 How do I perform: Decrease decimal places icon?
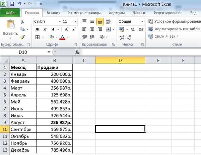(129, 37)
